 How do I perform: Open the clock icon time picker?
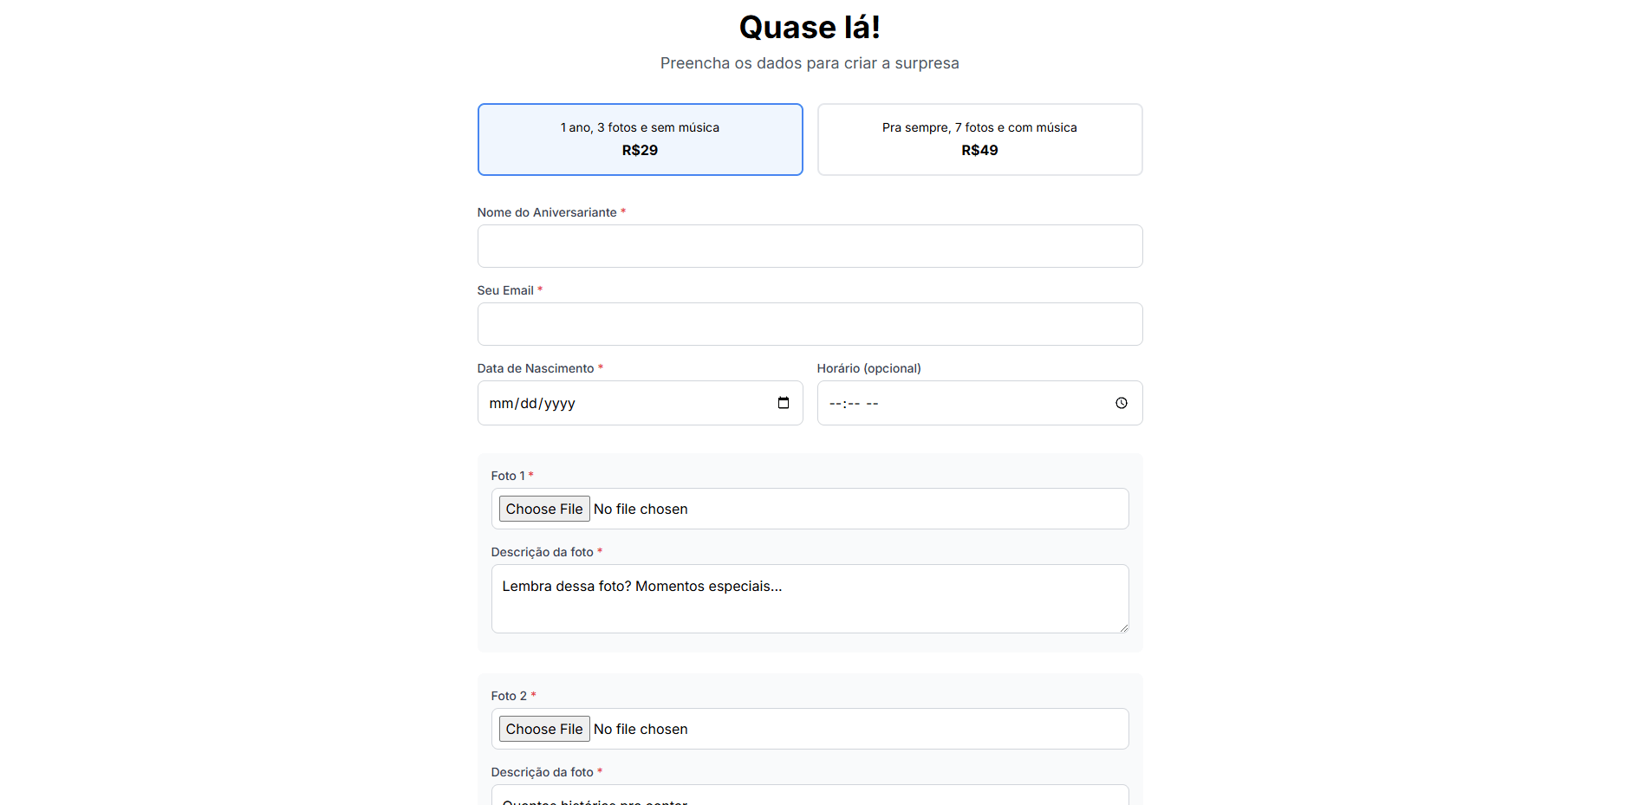coord(1121,403)
